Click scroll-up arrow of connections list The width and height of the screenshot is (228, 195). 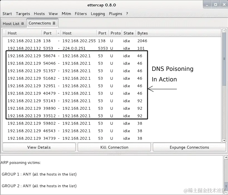224,31
